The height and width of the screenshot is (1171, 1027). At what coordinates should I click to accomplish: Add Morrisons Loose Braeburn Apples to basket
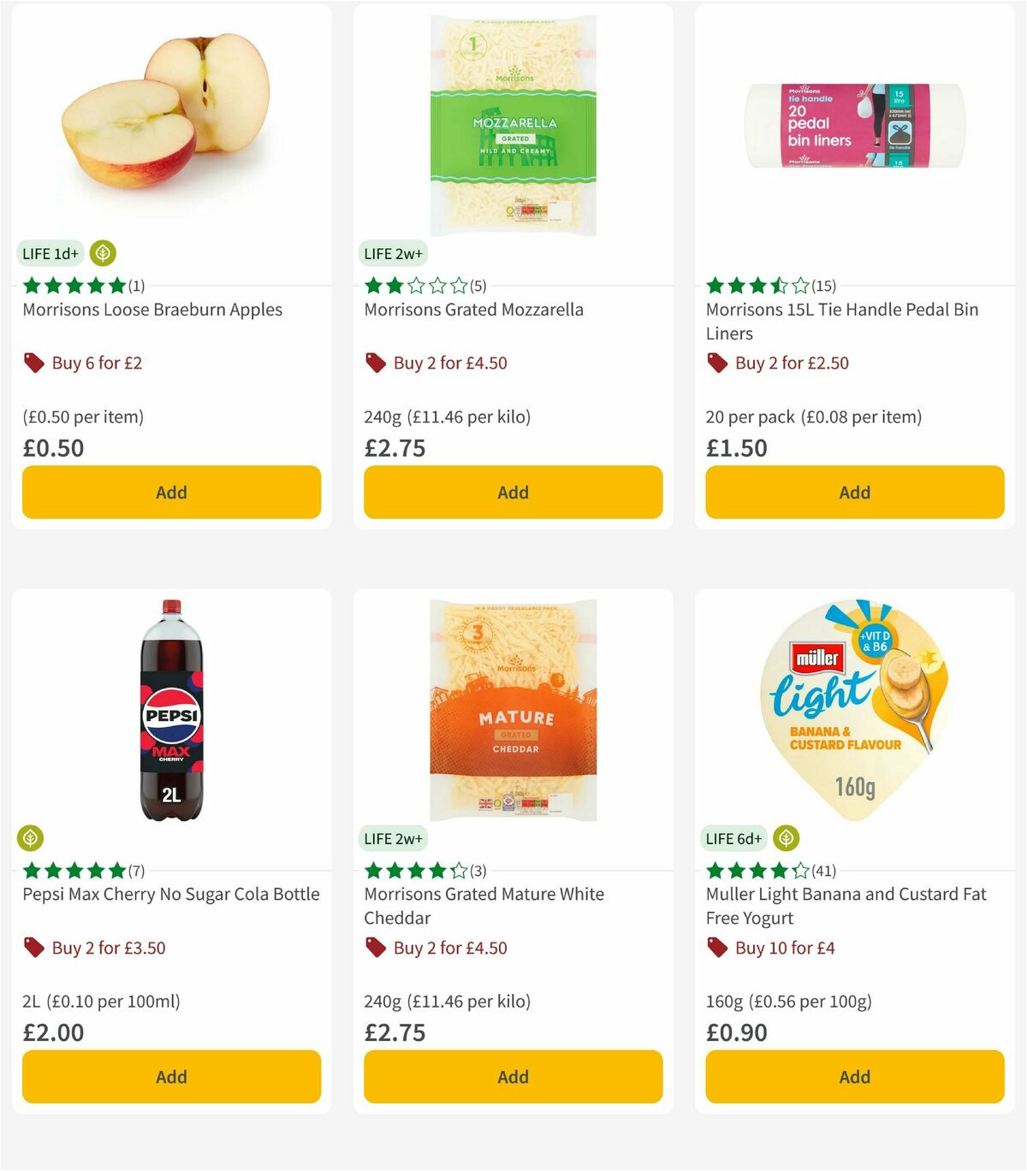click(x=171, y=492)
